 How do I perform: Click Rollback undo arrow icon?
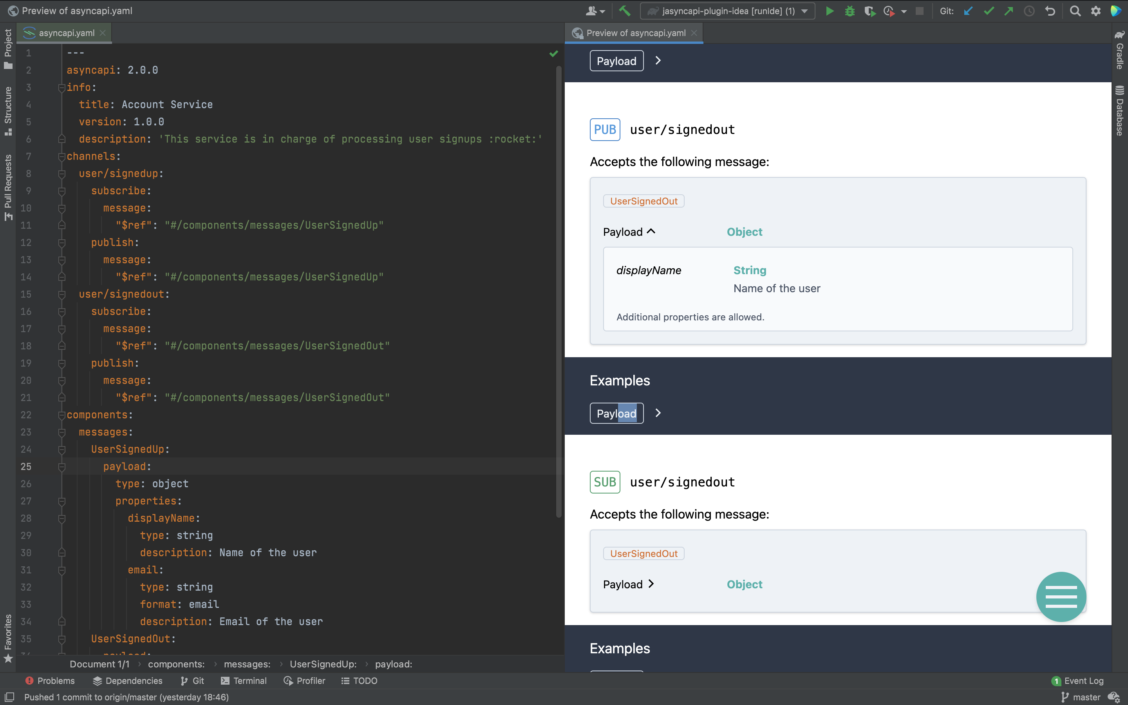pyautogui.click(x=1050, y=11)
